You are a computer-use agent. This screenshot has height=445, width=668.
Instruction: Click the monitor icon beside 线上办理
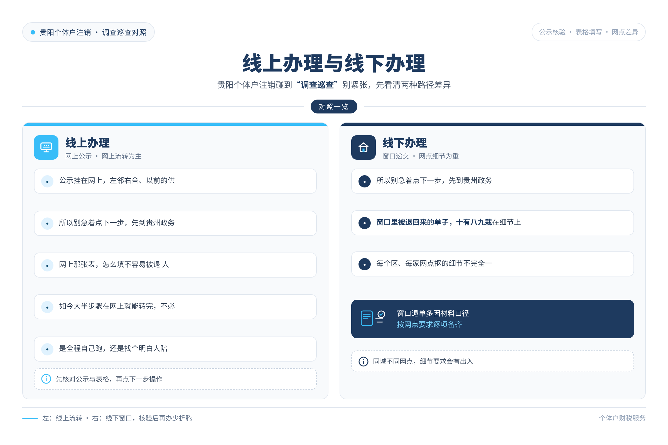pyautogui.click(x=46, y=147)
